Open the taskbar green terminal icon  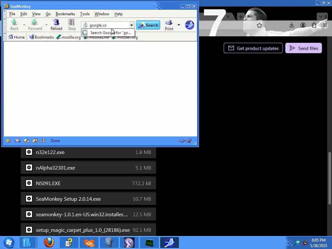tap(149, 243)
